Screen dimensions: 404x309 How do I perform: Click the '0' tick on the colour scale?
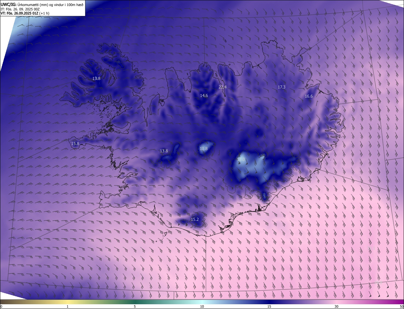(x=1, y=306)
